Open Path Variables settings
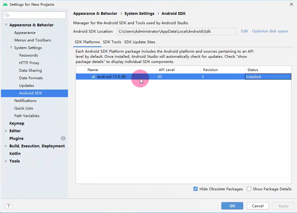Screen dimensions: 297x213 coord(27,116)
